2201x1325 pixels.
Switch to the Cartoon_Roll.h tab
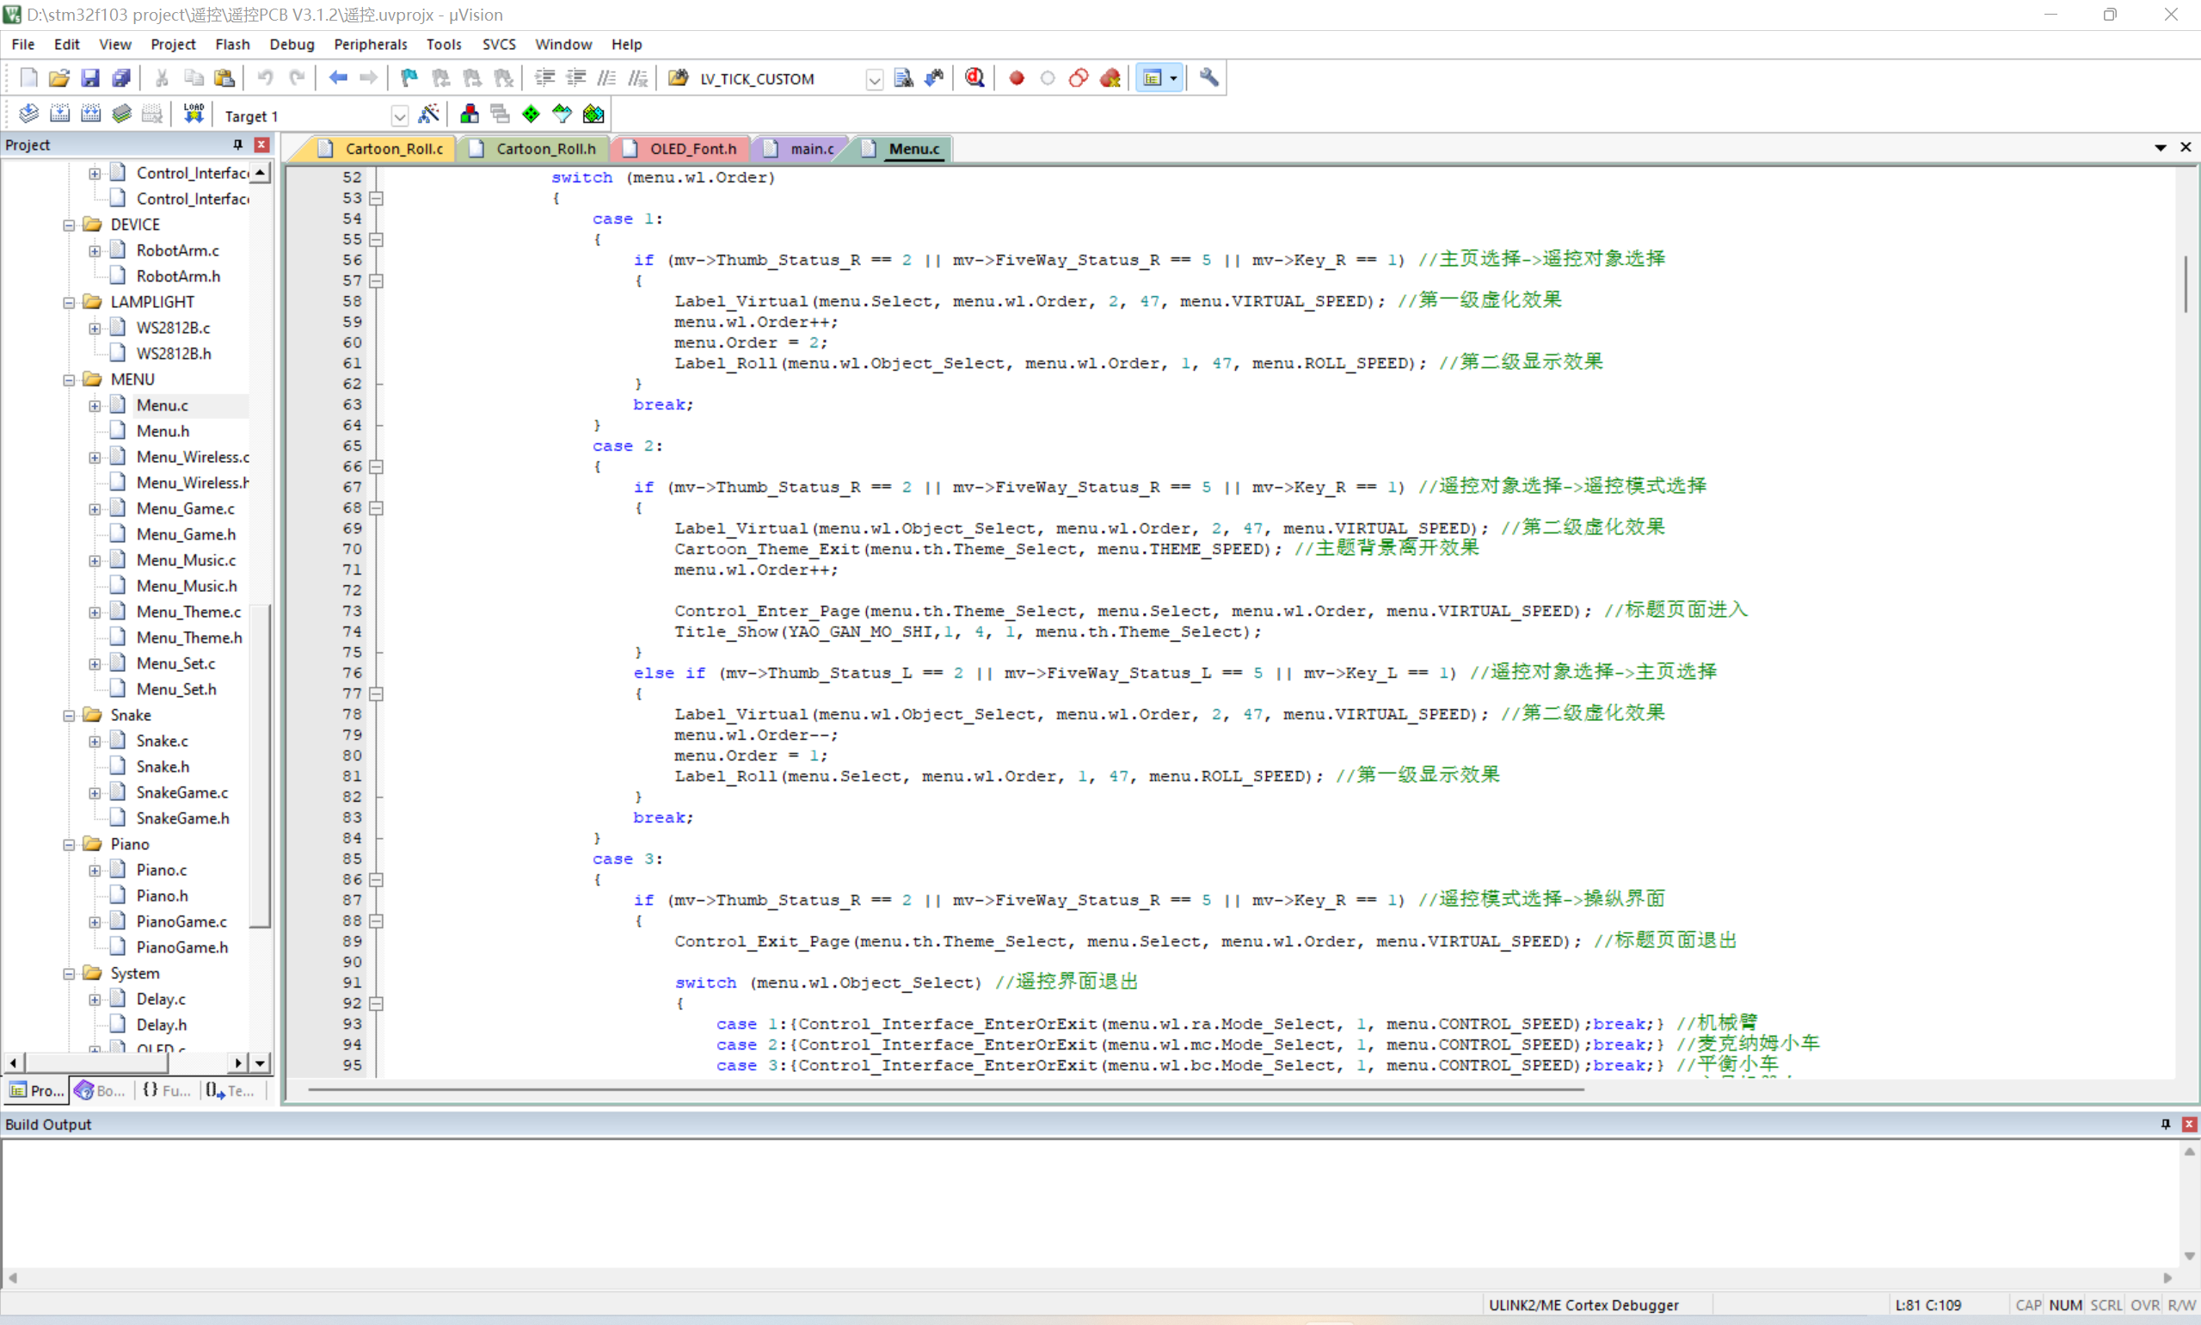coord(534,148)
